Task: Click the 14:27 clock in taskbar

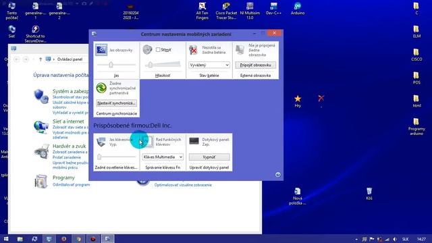Action: click(421, 239)
